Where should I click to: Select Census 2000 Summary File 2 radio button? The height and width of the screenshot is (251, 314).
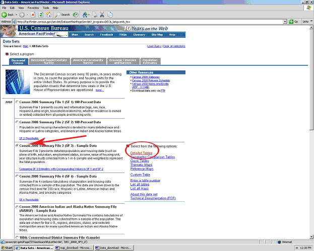(17, 122)
